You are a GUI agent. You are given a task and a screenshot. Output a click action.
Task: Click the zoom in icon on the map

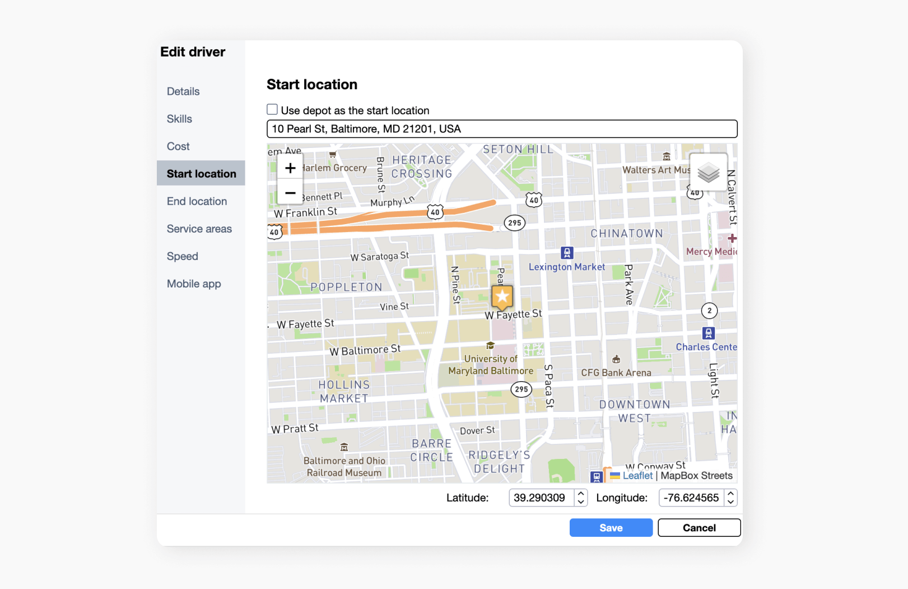pos(290,168)
